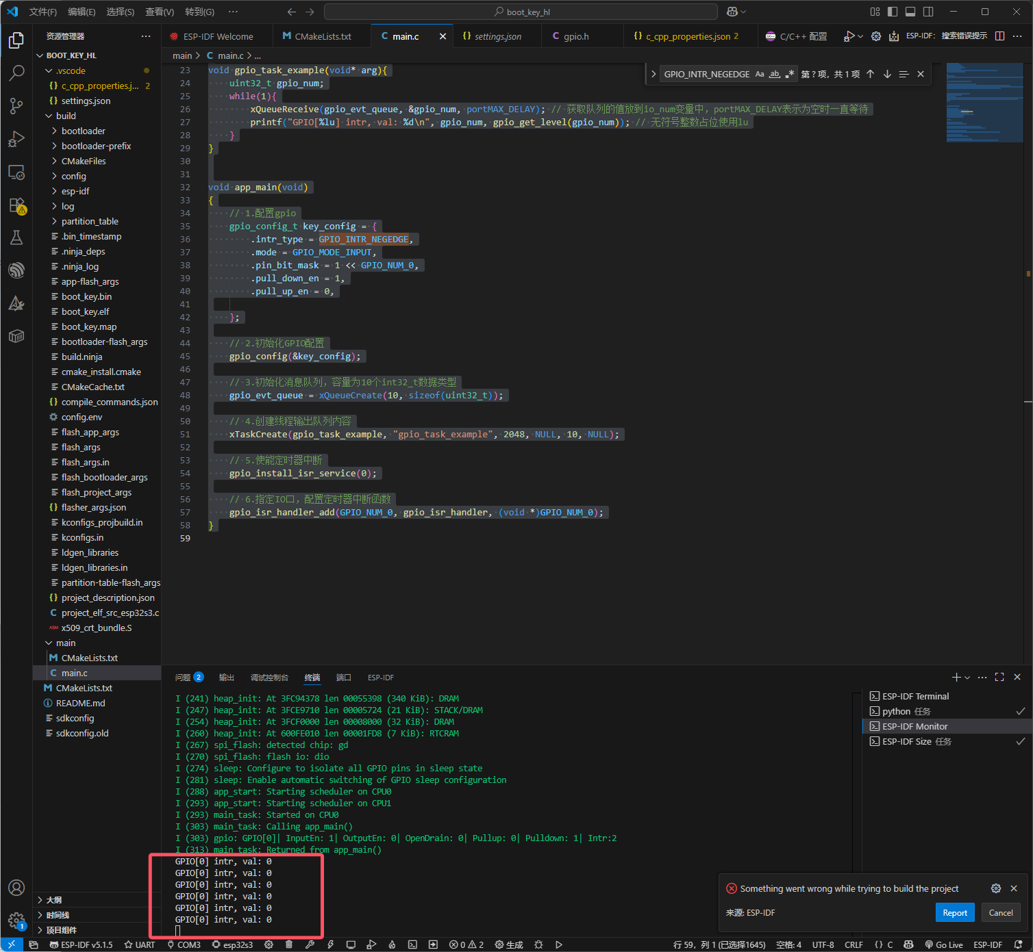
Task: Click the find input field GPIO_INTR_NEGEDGE
Action: click(706, 74)
